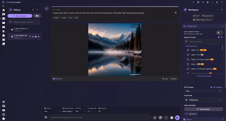Open the Provider dropdown showing Free
The width and height of the screenshot is (226, 121).
point(52,111)
